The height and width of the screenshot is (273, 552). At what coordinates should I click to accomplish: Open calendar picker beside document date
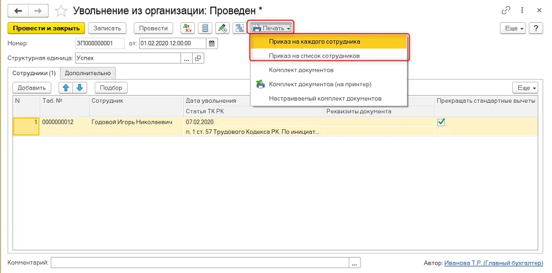[212, 43]
